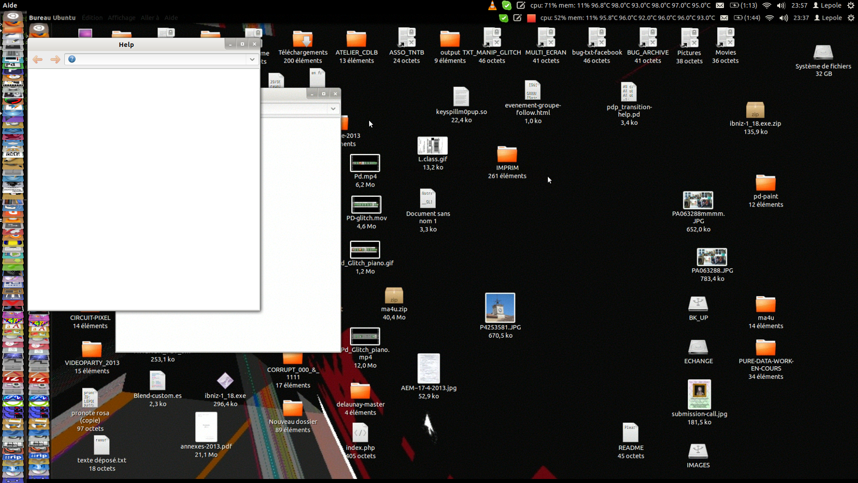Open the system gear menu in top panel
This screenshot has height=483, width=858.
click(851, 5)
